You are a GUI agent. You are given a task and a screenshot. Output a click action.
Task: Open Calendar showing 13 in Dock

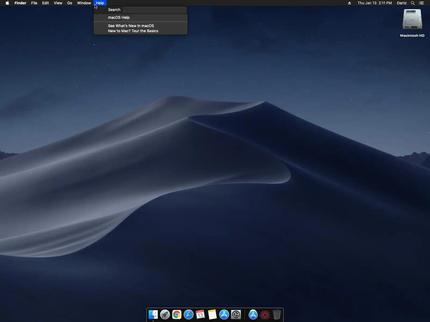click(x=200, y=314)
